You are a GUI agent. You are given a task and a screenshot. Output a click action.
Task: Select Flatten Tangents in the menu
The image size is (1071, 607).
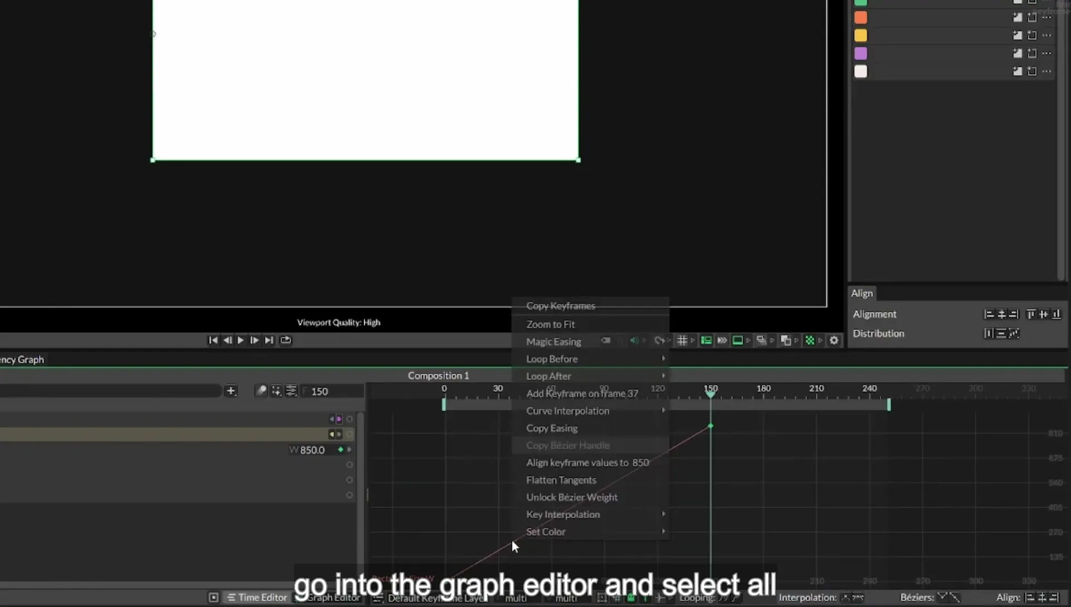pyautogui.click(x=590, y=480)
